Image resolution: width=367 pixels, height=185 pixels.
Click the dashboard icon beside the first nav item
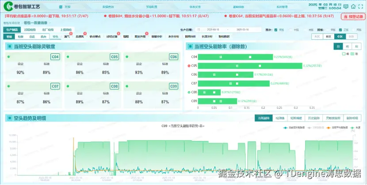[x=61, y=7]
